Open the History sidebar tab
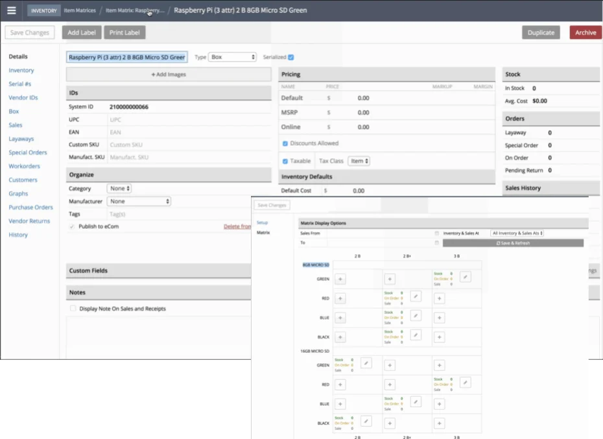The height and width of the screenshot is (439, 603). pyautogui.click(x=18, y=235)
